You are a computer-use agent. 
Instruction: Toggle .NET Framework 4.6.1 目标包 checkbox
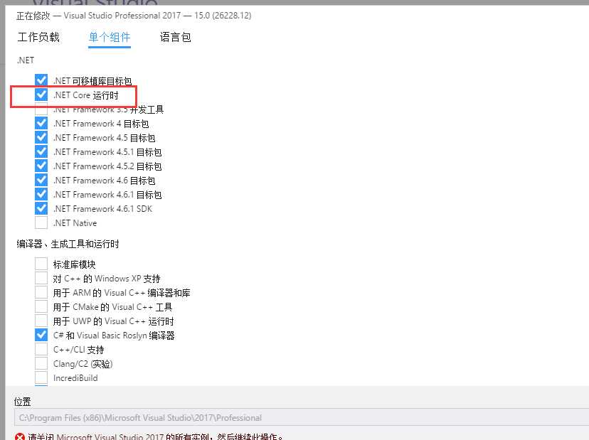tap(41, 194)
